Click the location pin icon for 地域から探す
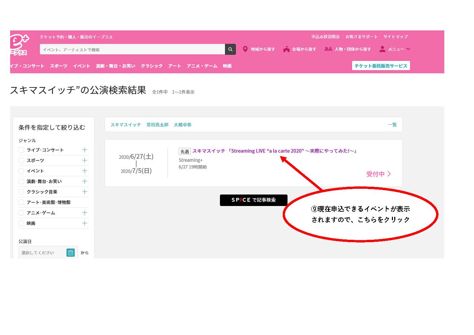Image resolution: width=474 pixels, height=335 pixels. pos(245,49)
